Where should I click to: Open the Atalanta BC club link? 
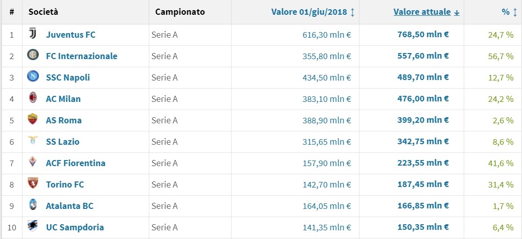(x=70, y=206)
